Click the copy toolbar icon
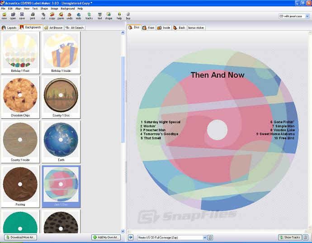Viewport: 312px width, 243px height. [52, 16]
